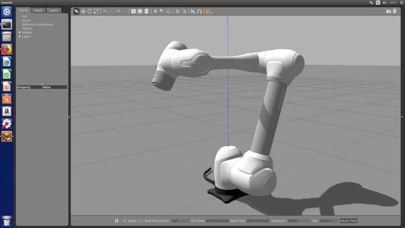This screenshot has width=405, height=228.
Task: Add a point light
Action: click(155, 11)
